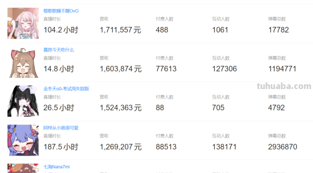Click revenue value 1,524,363元

(121, 108)
